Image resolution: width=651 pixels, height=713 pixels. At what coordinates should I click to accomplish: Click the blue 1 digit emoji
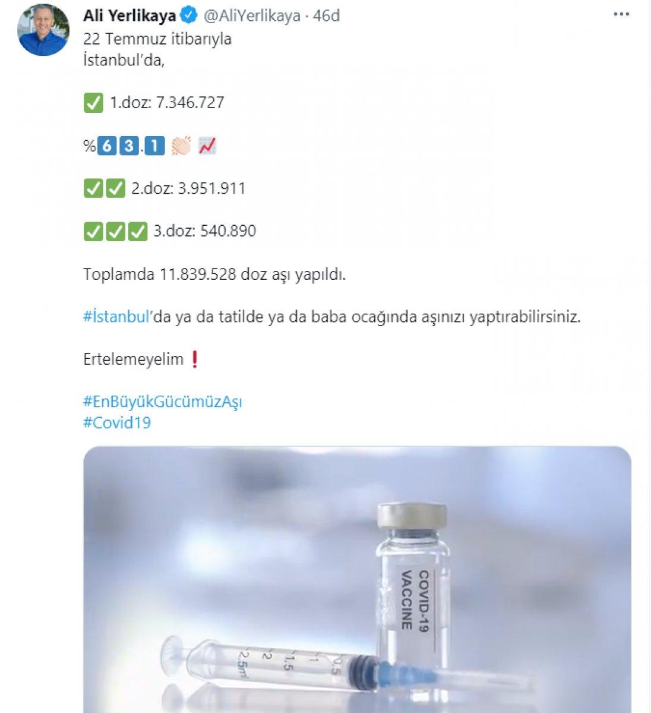[x=154, y=146]
